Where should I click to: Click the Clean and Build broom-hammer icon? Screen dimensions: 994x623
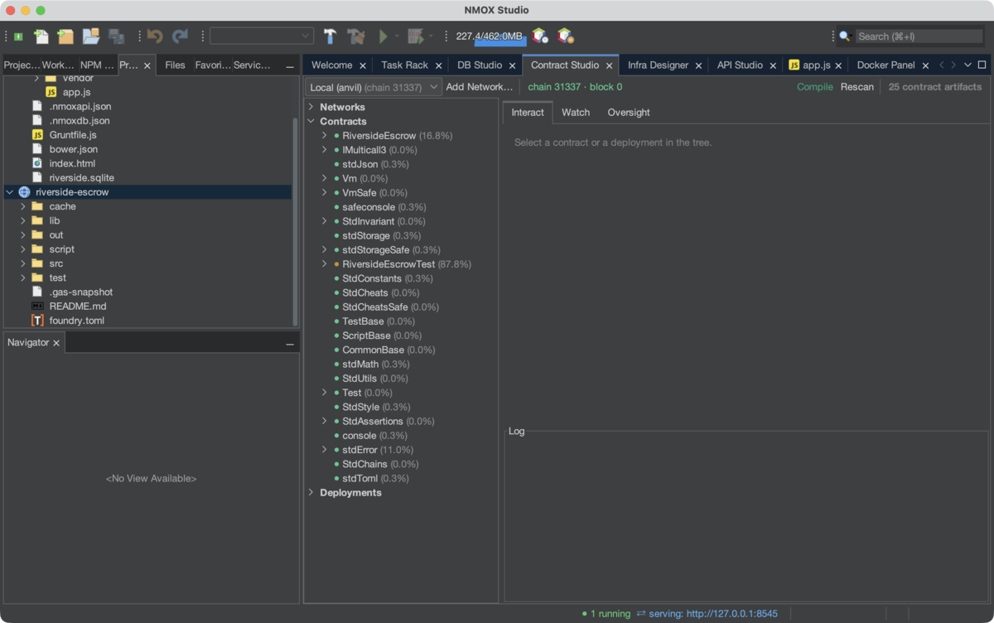pyautogui.click(x=356, y=36)
